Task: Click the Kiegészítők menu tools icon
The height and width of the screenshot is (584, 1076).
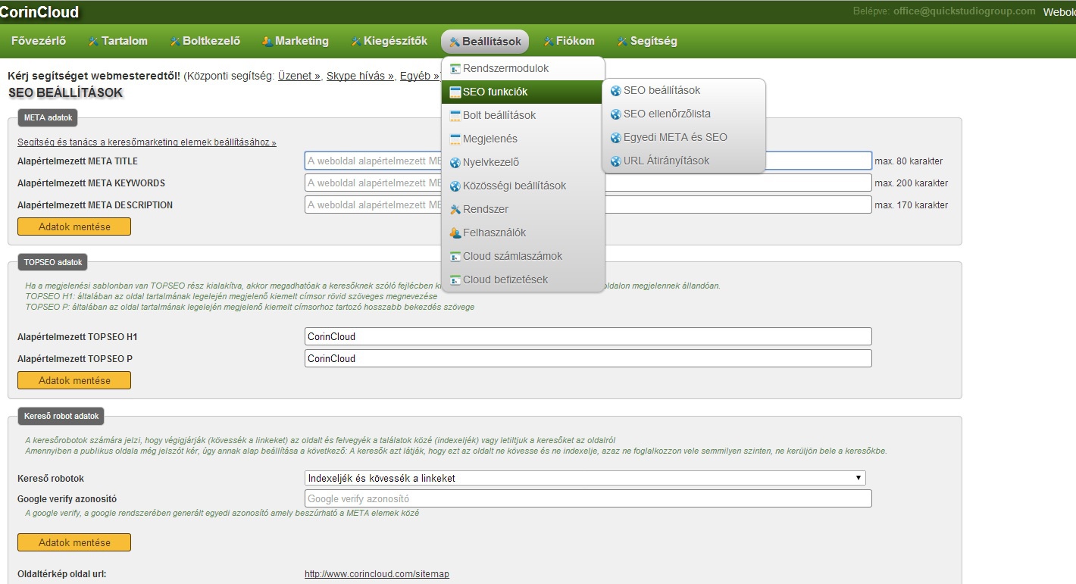Action: coord(355,42)
